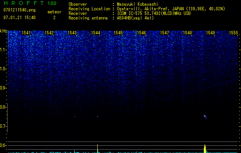Click the yellow intensity spike near 1544
Viewport: 241px width, 153px height.
[x=97, y=148]
